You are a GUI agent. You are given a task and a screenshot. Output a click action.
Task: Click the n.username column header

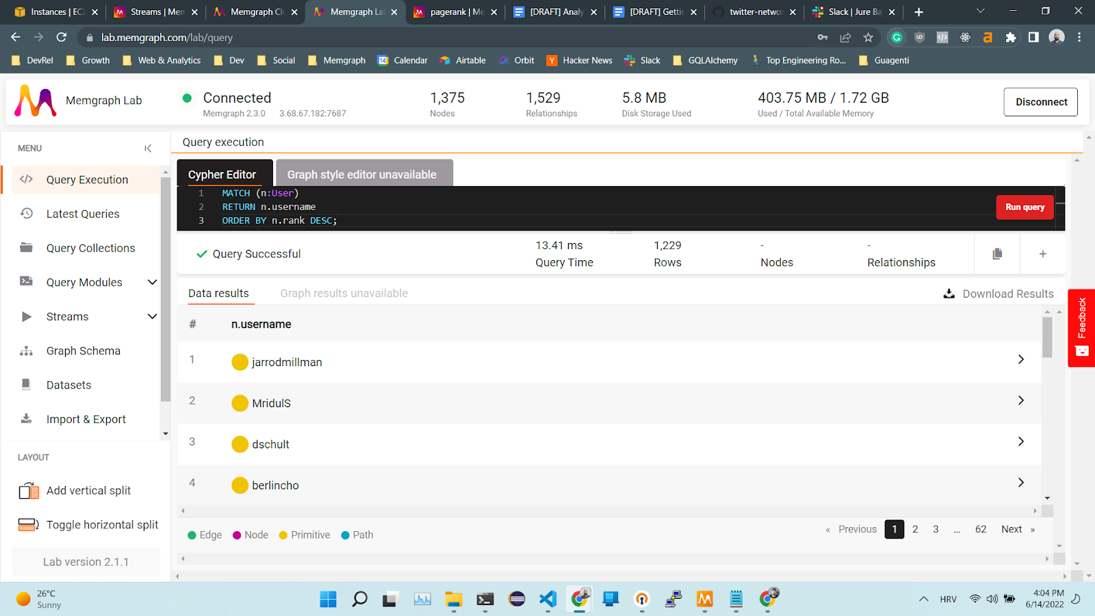(261, 324)
